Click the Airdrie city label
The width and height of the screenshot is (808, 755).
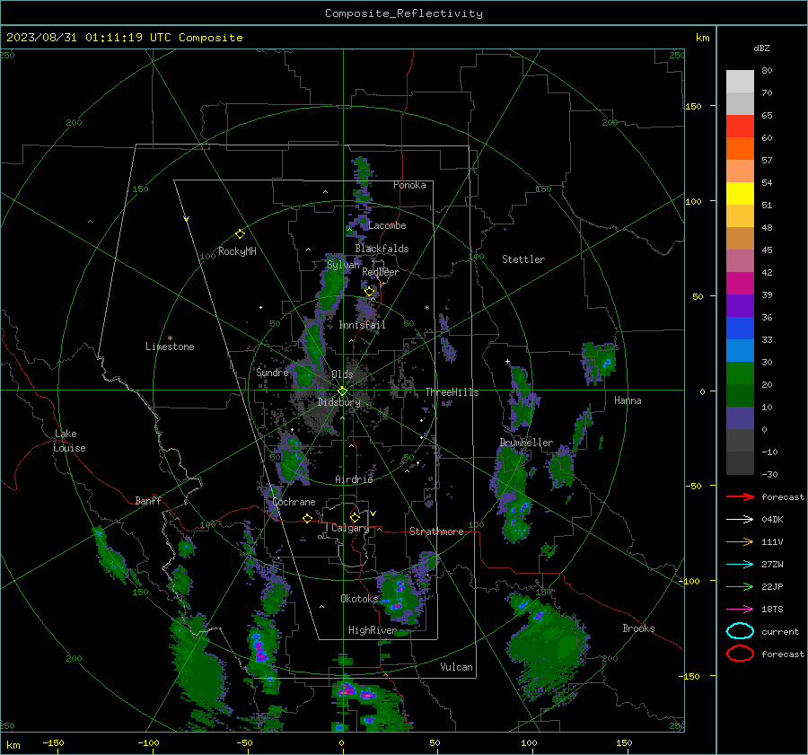(x=354, y=479)
